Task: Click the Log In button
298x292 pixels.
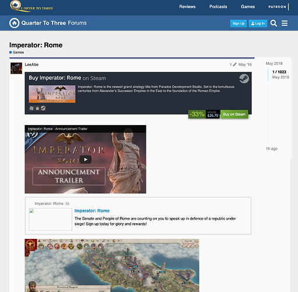Action: point(258,23)
